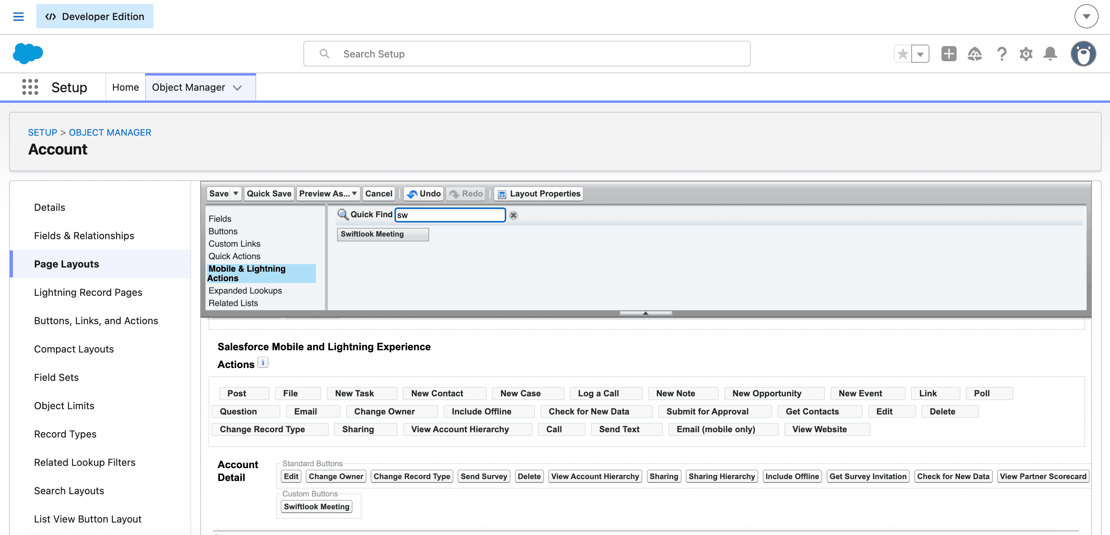Cancel the layout edit
This screenshot has height=535, width=1110.
pos(379,194)
